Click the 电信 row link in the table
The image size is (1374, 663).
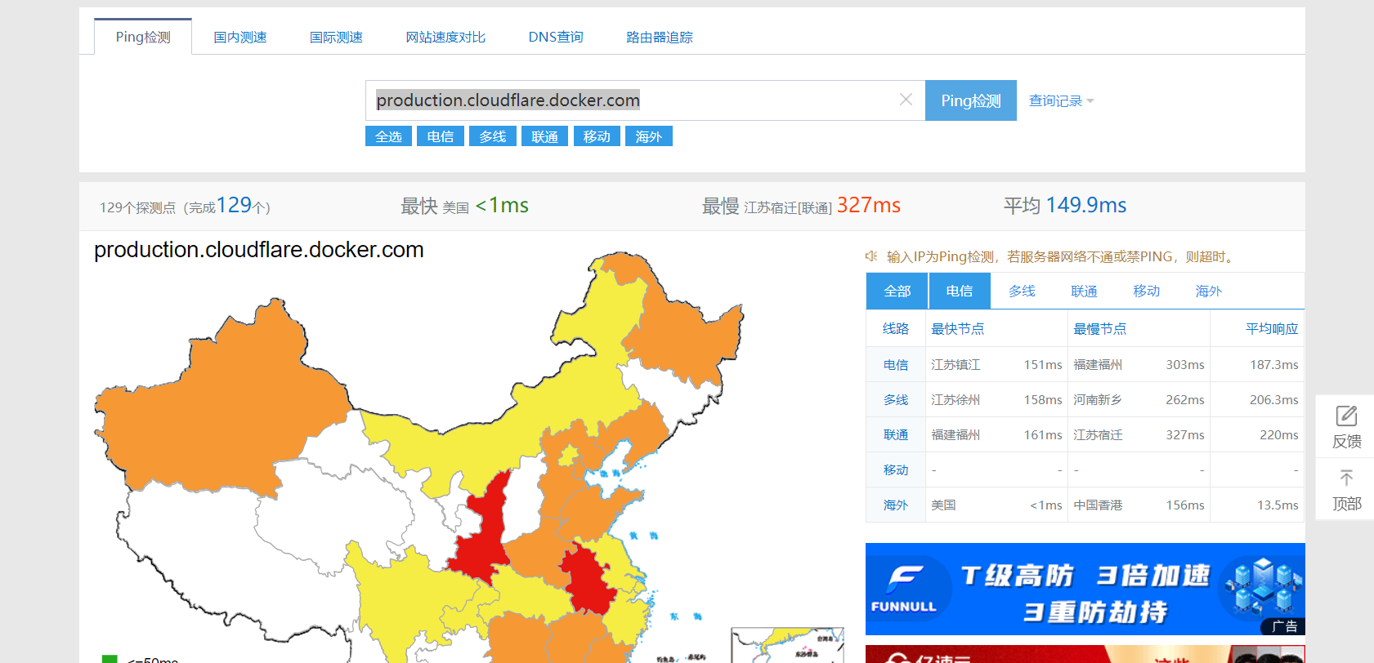point(896,365)
